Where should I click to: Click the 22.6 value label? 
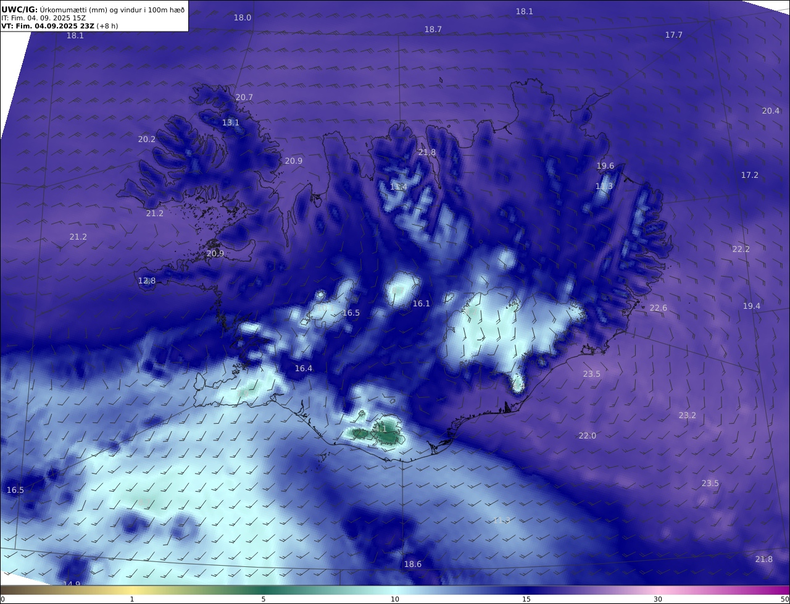pos(659,308)
